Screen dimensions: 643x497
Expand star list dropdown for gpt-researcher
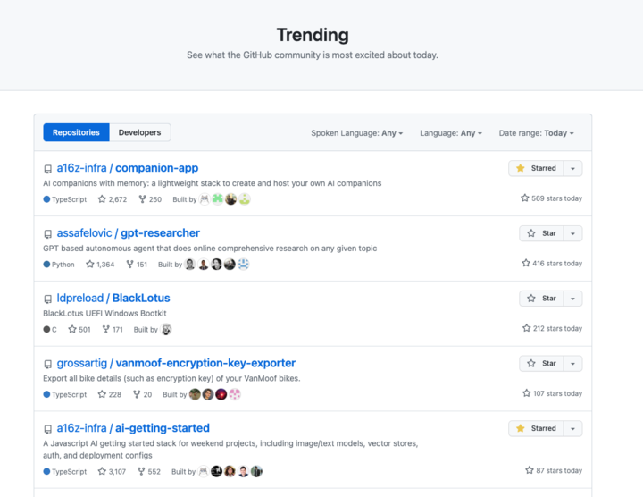[x=572, y=233]
